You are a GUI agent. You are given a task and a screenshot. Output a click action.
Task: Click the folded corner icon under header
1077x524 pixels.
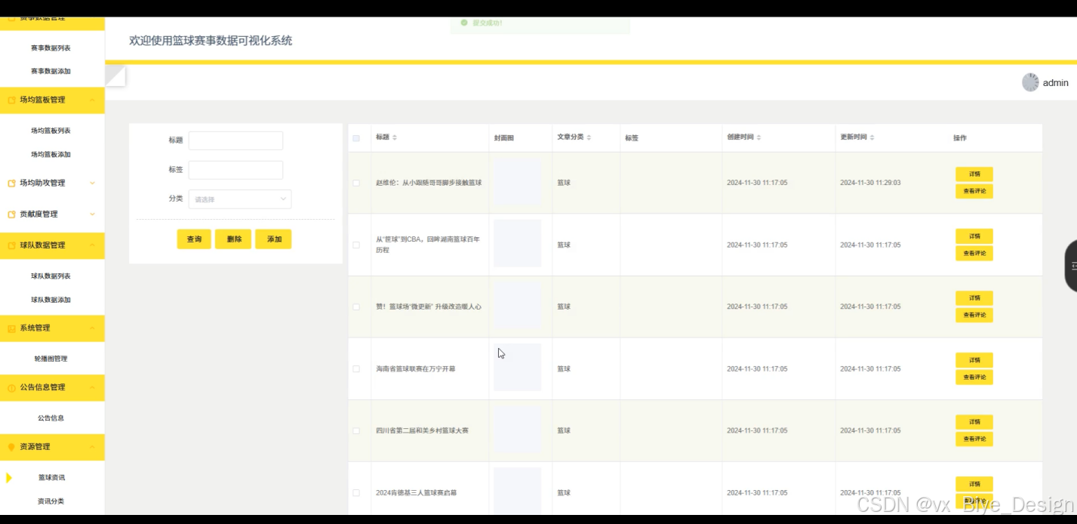tap(115, 76)
